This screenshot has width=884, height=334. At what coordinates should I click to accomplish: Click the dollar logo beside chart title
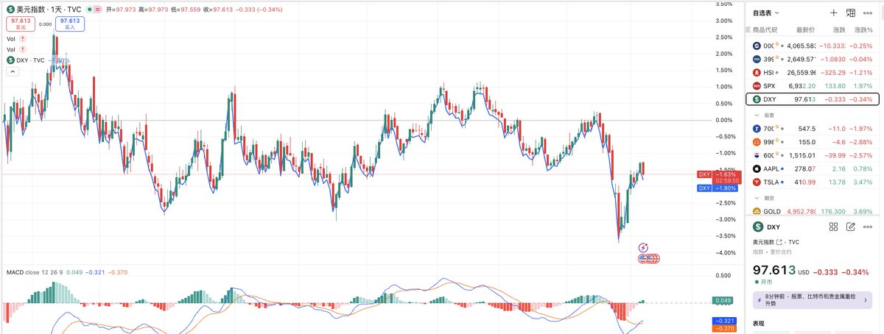click(x=10, y=8)
